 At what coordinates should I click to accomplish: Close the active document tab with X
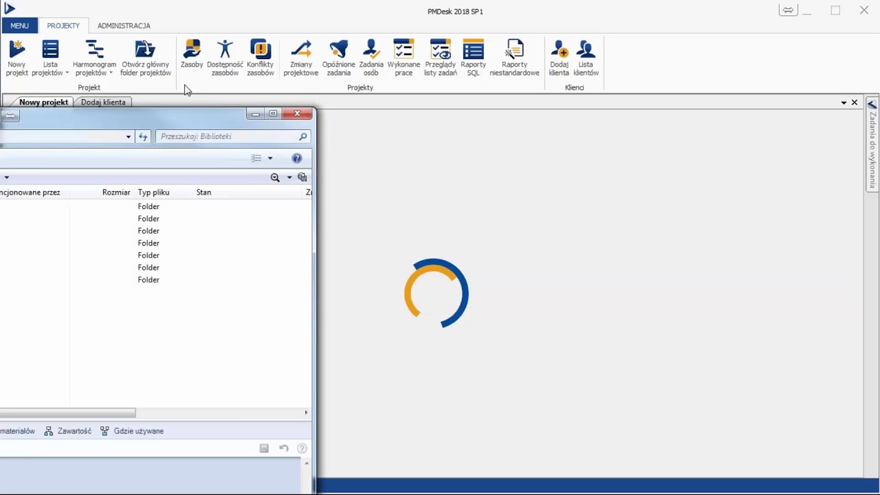click(x=855, y=102)
